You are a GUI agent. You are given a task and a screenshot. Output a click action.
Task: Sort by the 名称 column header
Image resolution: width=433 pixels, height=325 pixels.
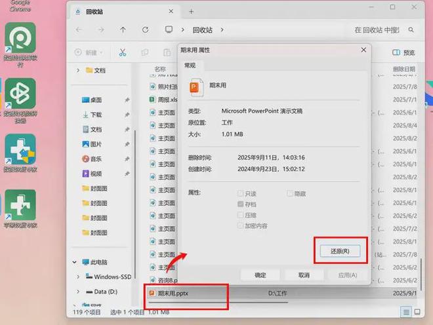[x=160, y=69]
